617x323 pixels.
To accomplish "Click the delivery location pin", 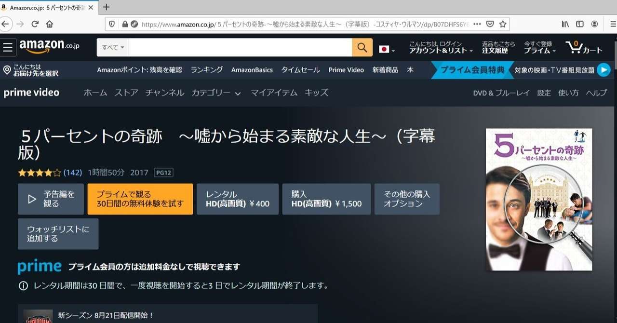I will tap(7, 70).
